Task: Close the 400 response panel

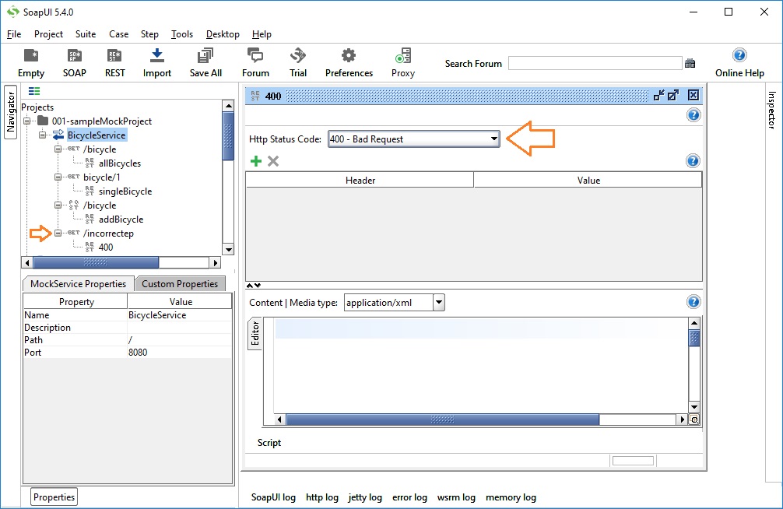Action: coord(693,96)
